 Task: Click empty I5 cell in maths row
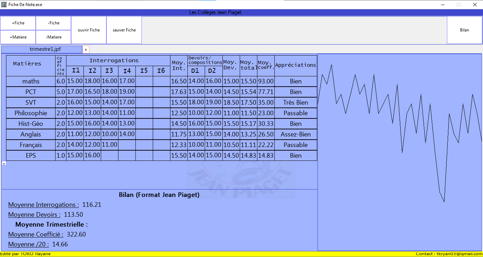(144, 81)
